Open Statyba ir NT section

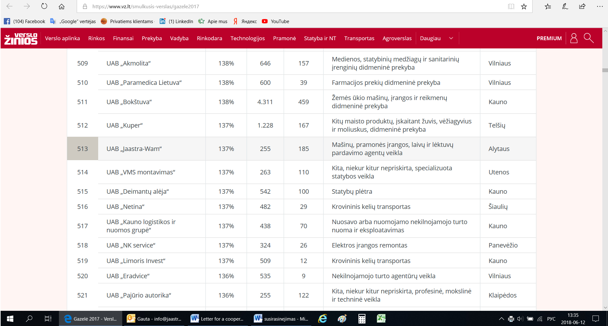[x=320, y=38]
